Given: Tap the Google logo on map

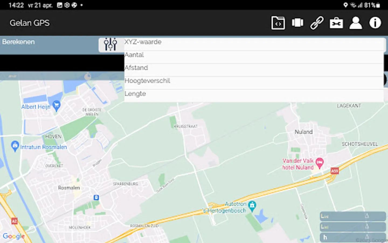Looking at the screenshot, I should 14,236.
